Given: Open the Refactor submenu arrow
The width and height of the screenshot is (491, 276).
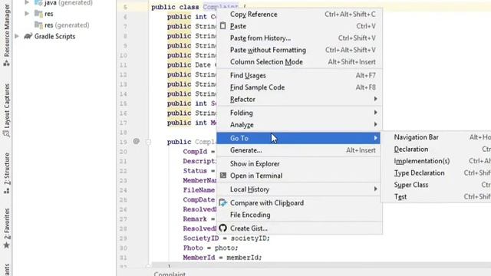Looking at the screenshot, I should pos(375,99).
